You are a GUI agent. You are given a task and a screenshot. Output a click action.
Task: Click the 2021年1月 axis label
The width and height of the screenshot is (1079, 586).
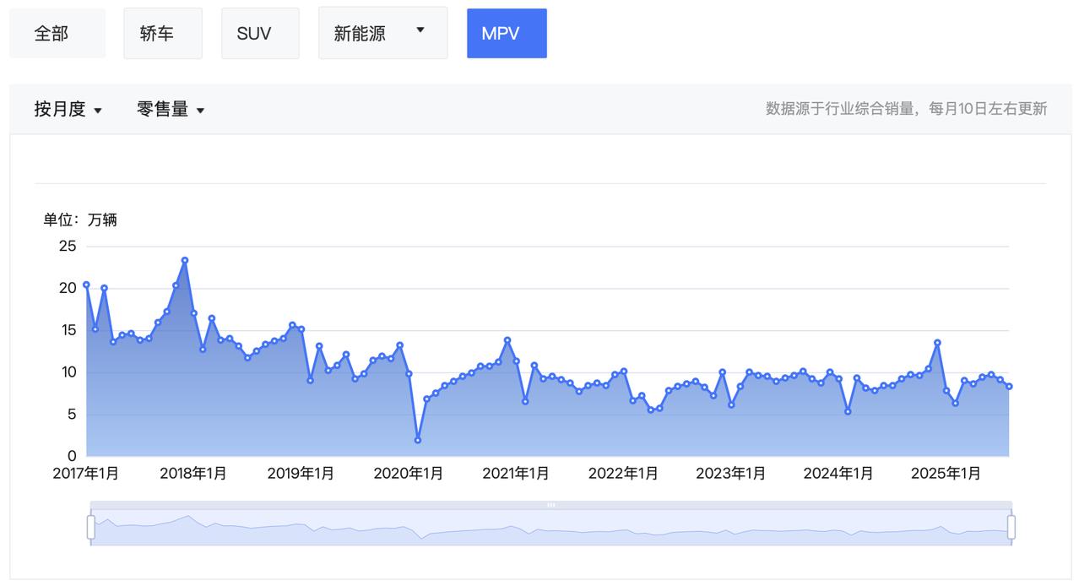pyautogui.click(x=516, y=474)
